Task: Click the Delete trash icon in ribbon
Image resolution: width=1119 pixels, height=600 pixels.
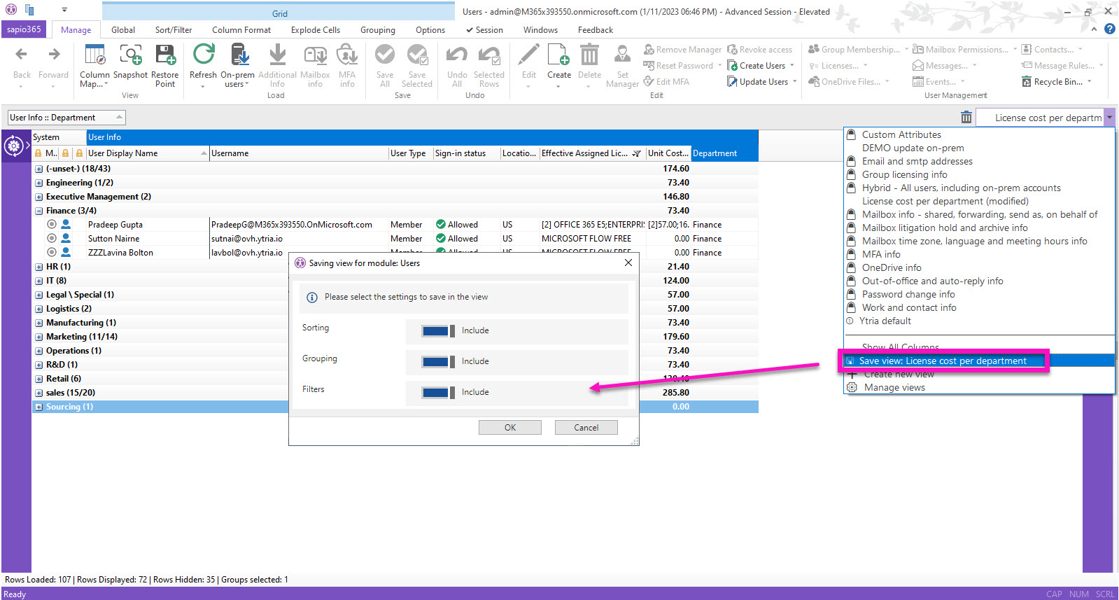Action: (x=590, y=55)
